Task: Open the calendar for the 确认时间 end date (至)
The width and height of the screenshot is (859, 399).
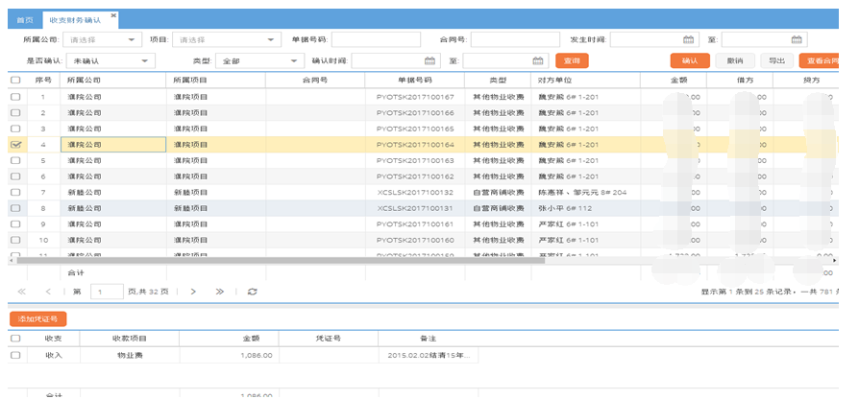Action: [x=538, y=60]
